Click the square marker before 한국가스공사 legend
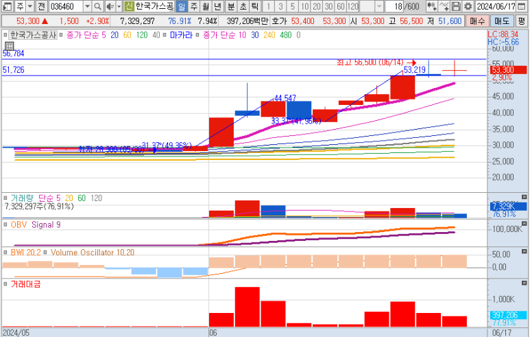Image resolution: width=530 pixels, height=337 pixels. (5, 35)
